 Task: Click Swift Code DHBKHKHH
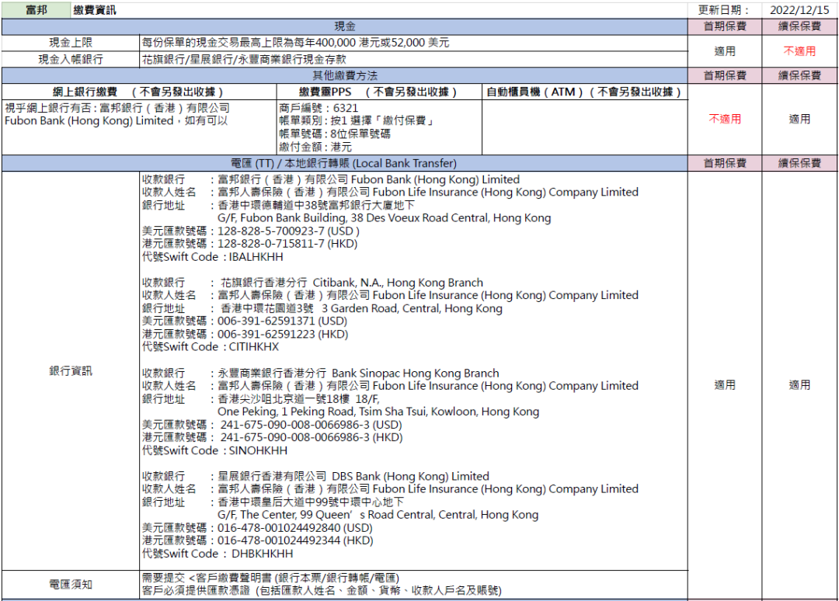[218, 554]
